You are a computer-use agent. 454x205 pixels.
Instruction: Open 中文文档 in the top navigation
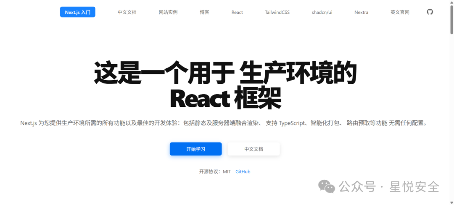[x=127, y=12]
